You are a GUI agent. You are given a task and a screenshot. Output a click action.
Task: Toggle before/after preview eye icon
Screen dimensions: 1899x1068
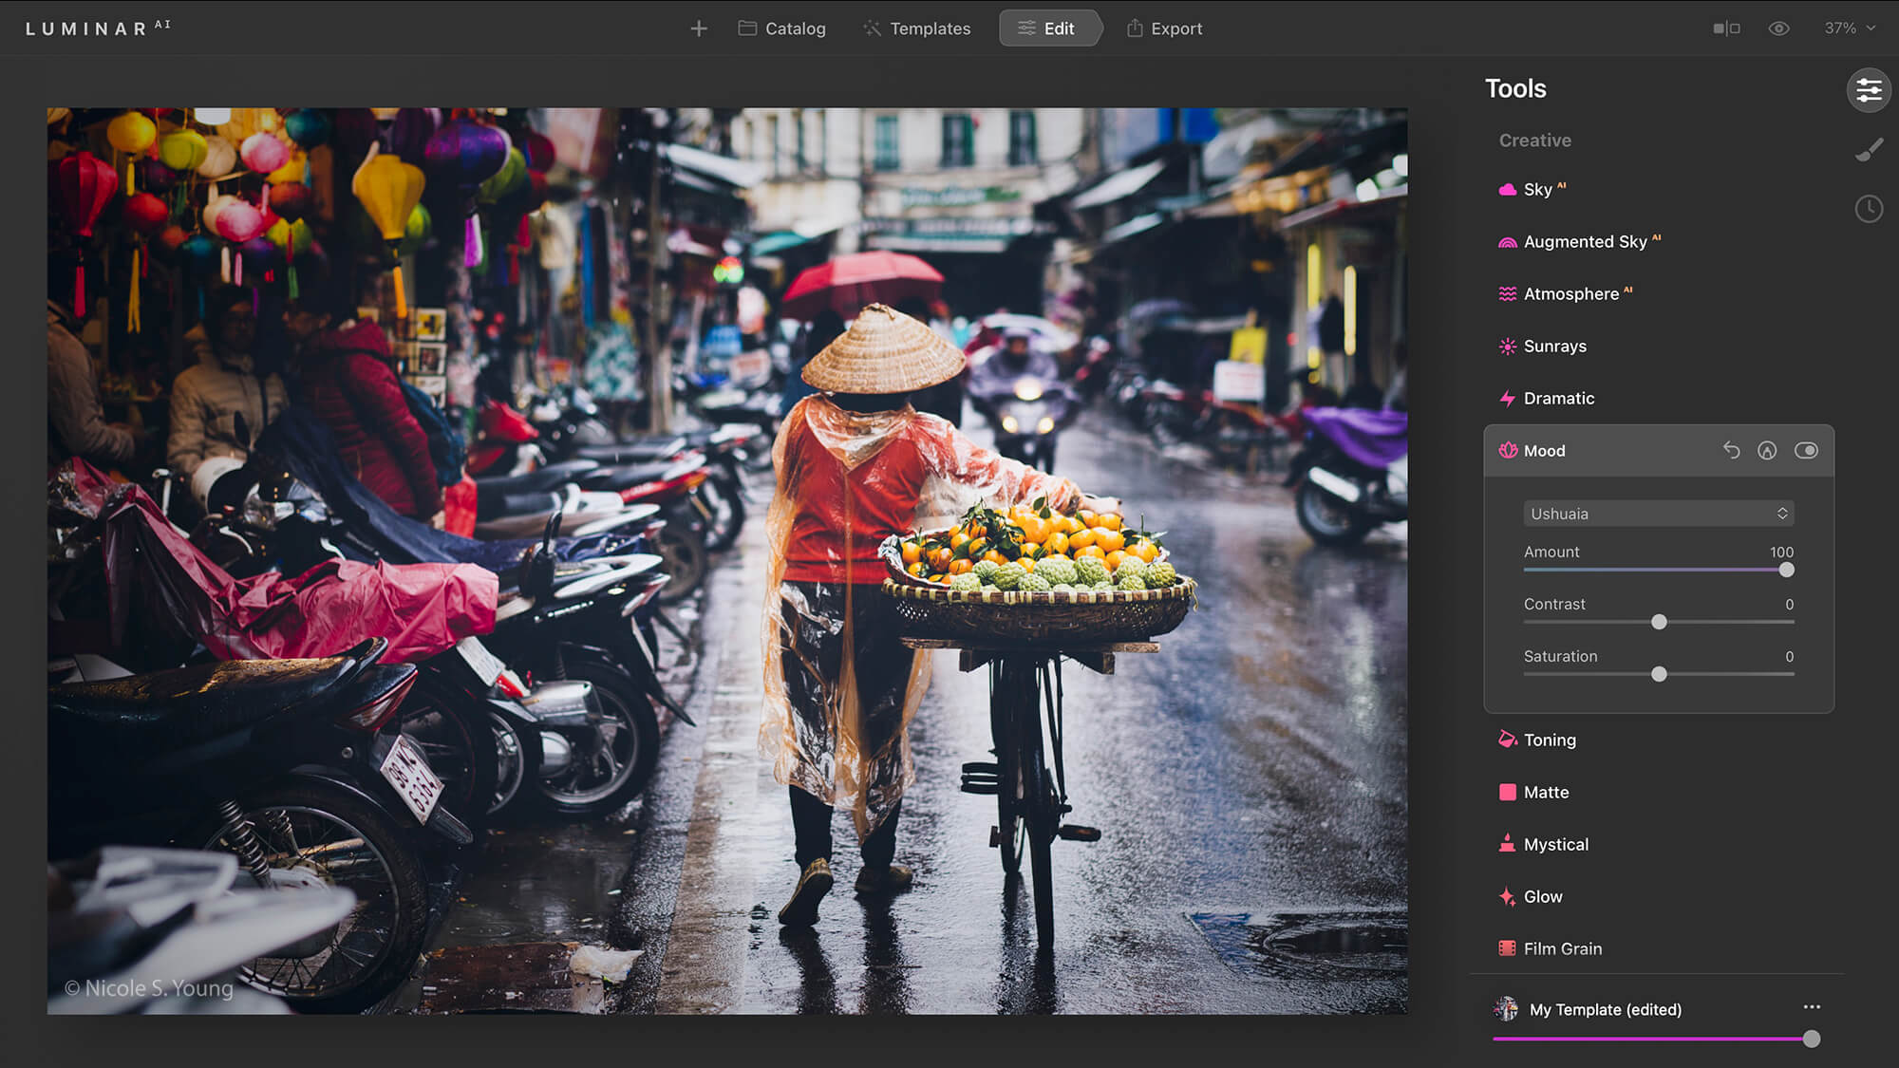pos(1779,28)
